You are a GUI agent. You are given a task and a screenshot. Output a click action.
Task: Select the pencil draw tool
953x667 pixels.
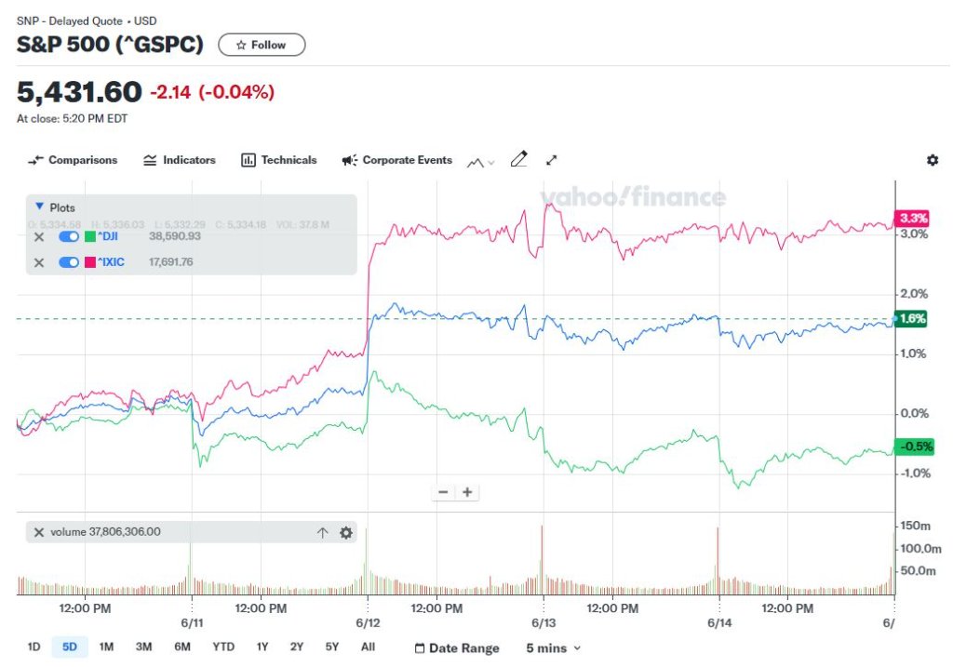(518, 160)
